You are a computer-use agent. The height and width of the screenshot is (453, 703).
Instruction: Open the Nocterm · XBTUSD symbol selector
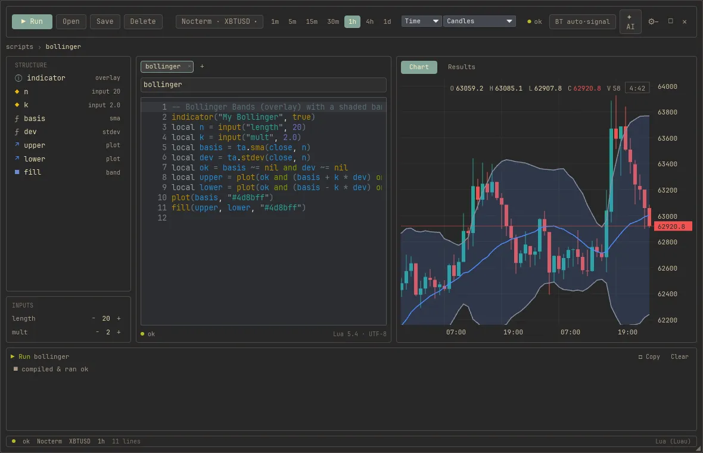(x=220, y=21)
